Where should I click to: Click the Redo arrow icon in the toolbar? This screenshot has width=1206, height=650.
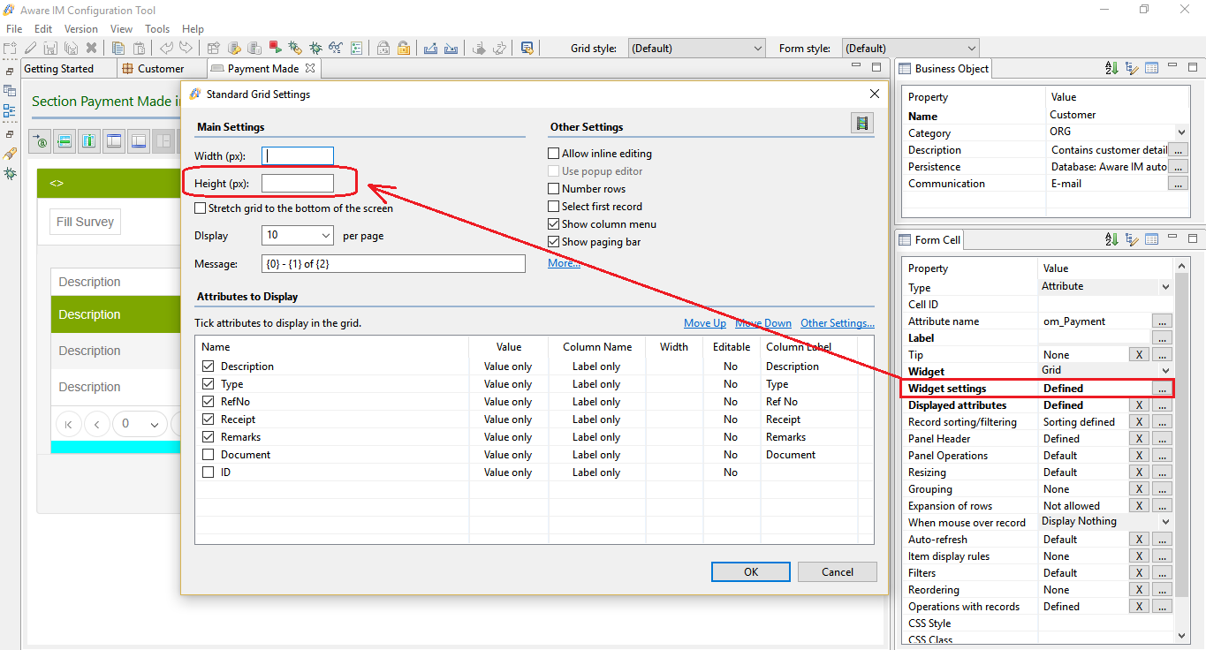(186, 49)
